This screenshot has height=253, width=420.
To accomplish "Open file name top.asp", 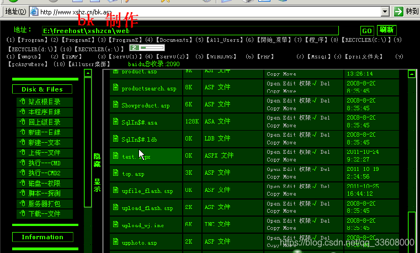I will coord(133,174).
